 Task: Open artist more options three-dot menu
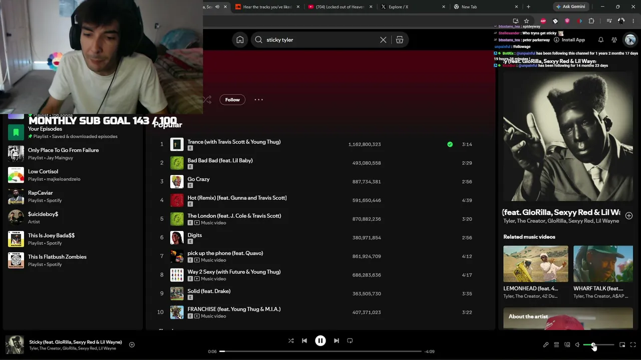258,99
